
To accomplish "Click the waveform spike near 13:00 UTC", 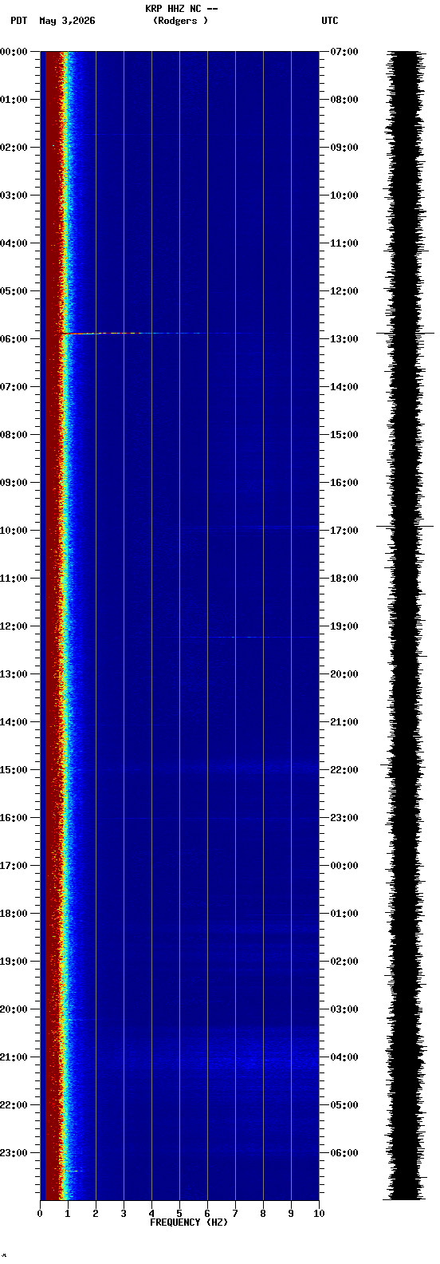I will [405, 333].
